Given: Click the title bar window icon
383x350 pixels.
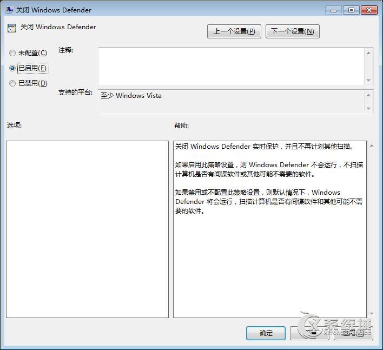Looking at the screenshot, I should coord(9,10).
